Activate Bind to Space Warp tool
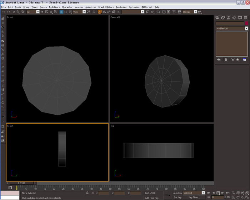Viewport: 250px width, 200px height. coord(23,12)
